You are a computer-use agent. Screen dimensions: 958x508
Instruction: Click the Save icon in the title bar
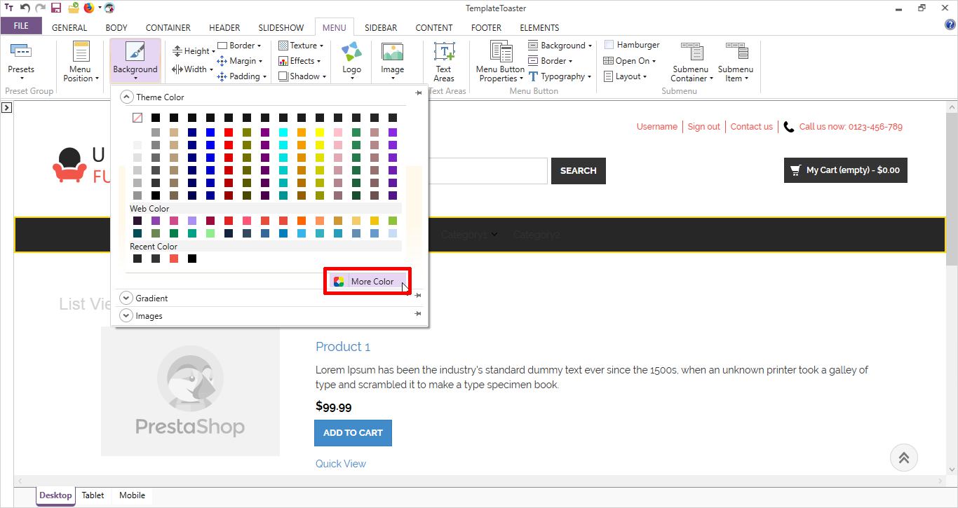(56, 8)
